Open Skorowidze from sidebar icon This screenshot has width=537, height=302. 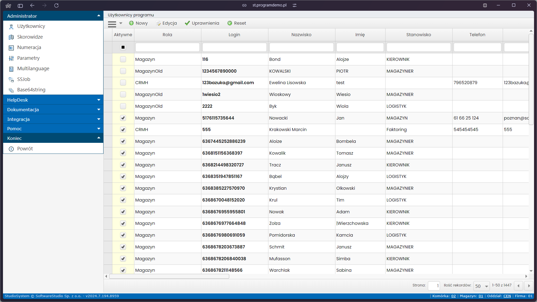(x=11, y=37)
